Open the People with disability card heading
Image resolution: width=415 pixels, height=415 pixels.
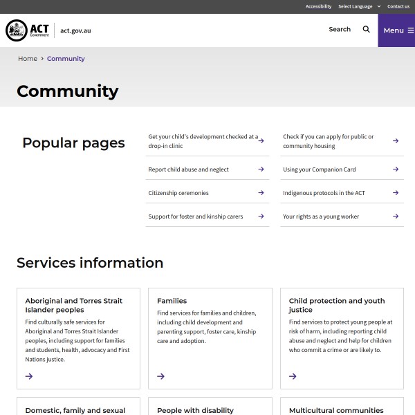pos(195,410)
